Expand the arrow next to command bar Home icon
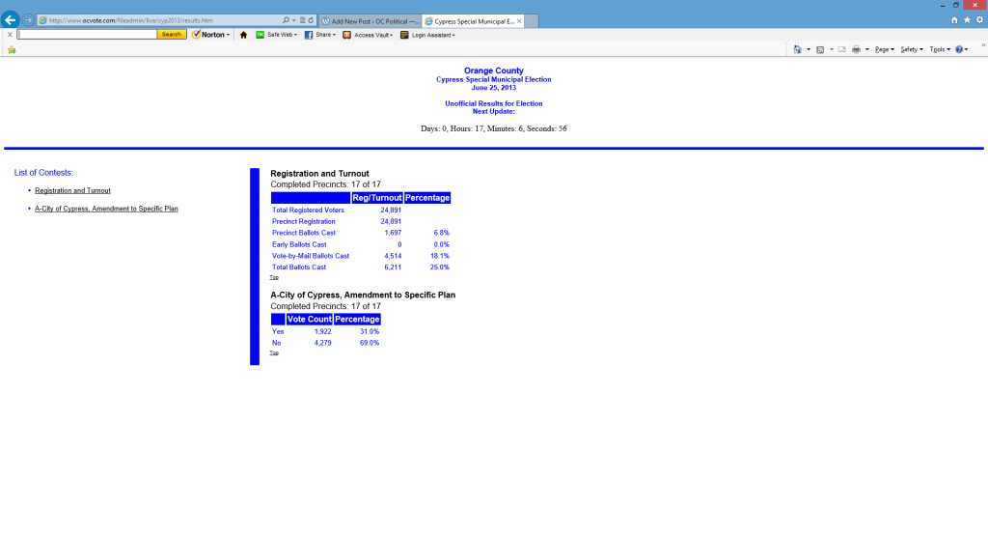This screenshot has width=988, height=535. point(809,49)
